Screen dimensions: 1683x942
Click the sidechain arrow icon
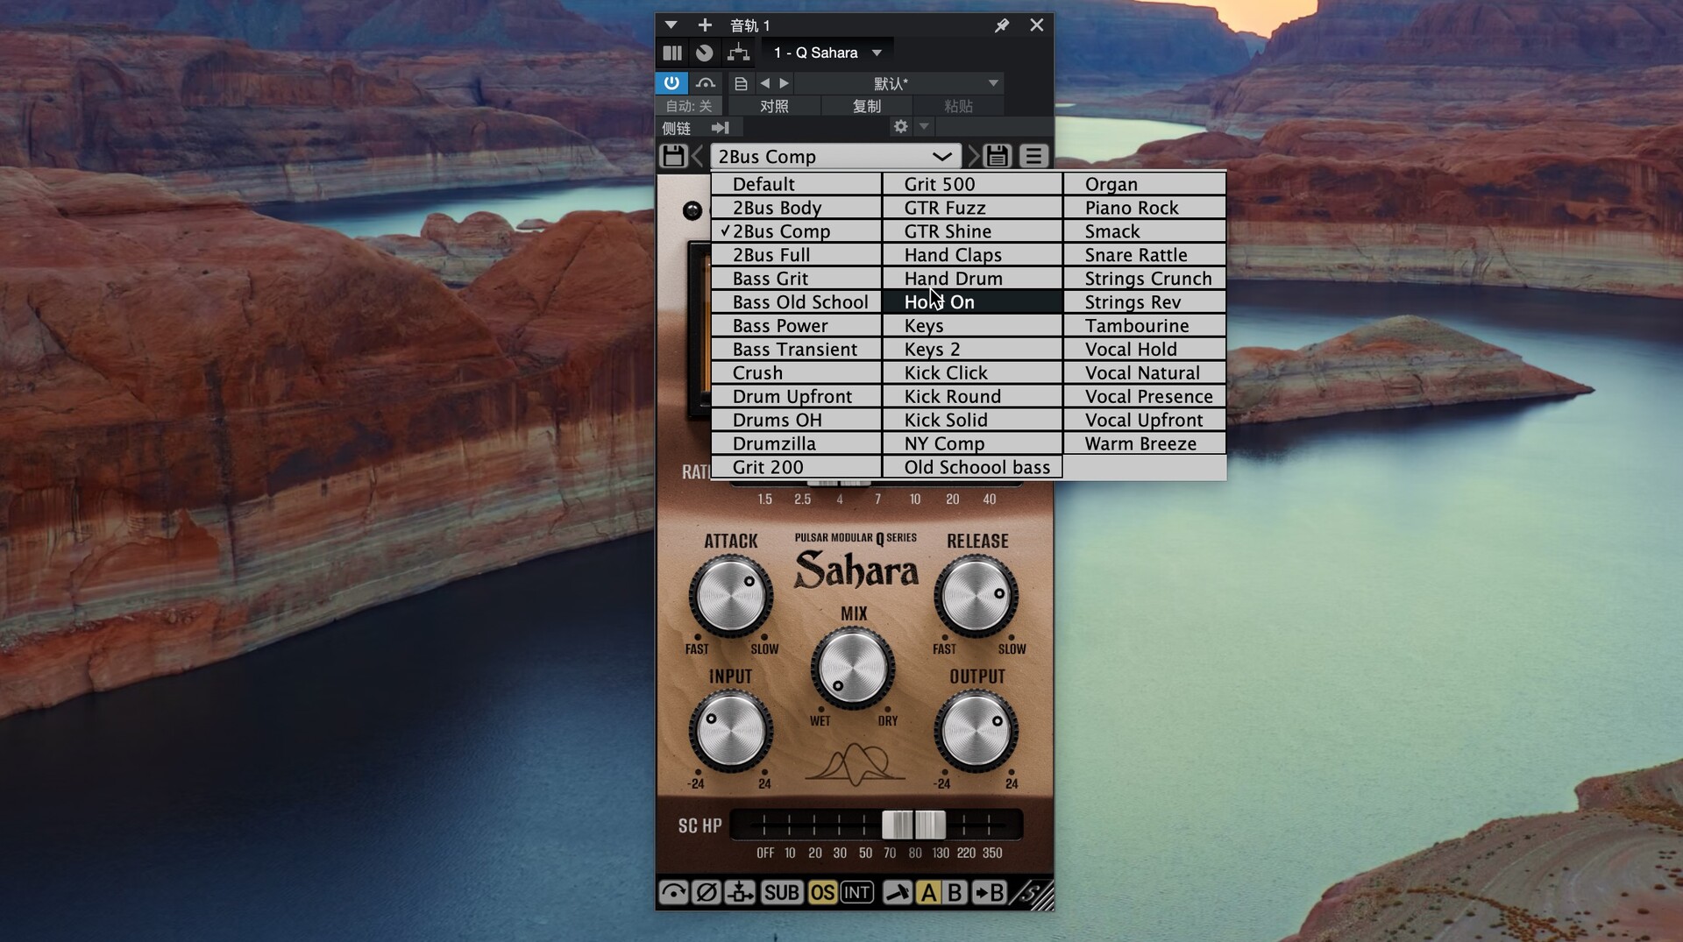(721, 128)
